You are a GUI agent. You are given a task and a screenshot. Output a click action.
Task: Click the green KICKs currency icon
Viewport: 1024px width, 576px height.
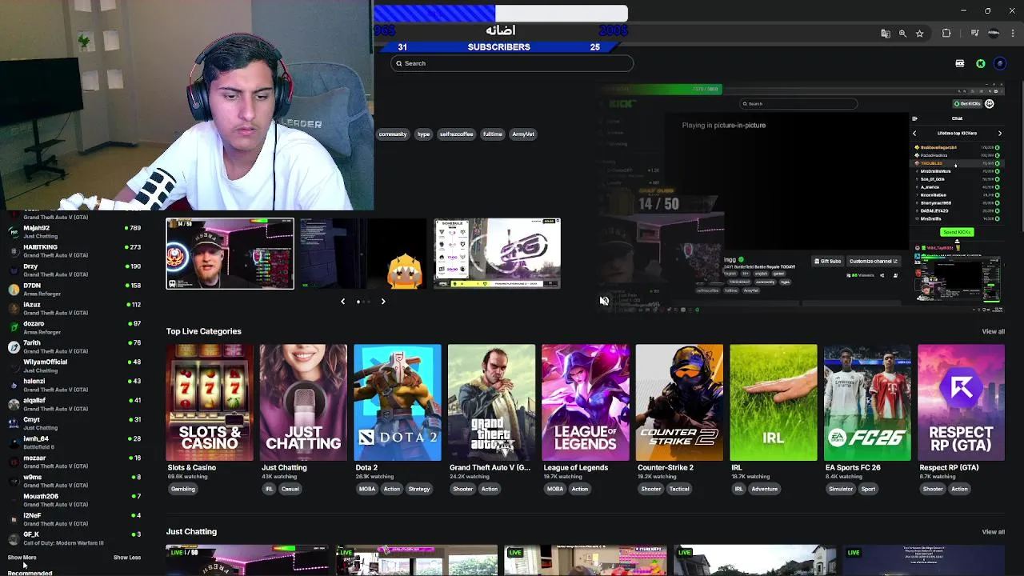pyautogui.click(x=981, y=63)
